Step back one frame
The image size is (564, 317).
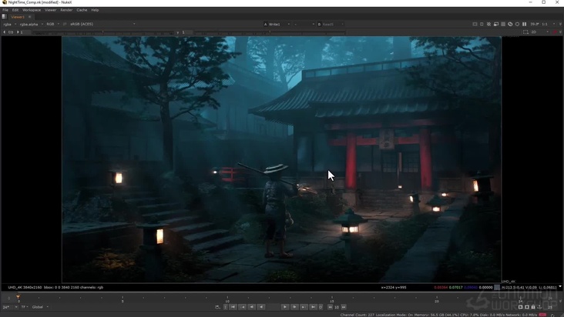point(252,307)
